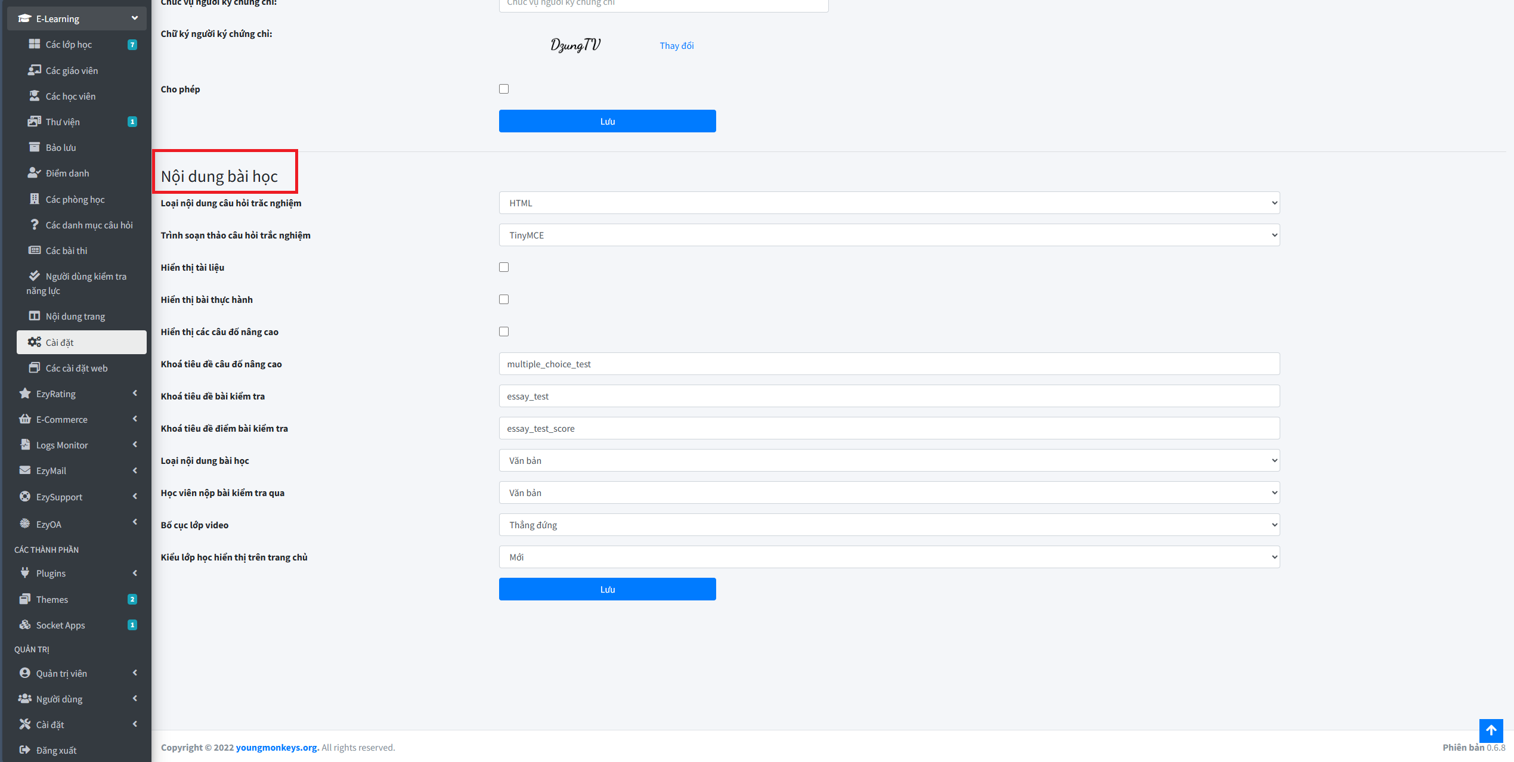Click the Đăng xuất logout icon
The height and width of the screenshot is (762, 1514).
click(x=24, y=750)
